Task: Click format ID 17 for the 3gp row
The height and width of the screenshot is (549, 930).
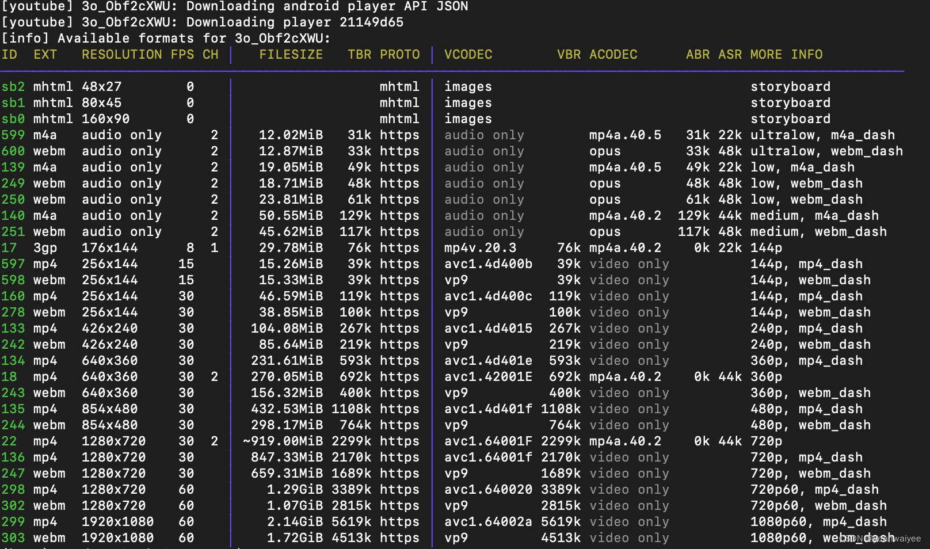Action: click(x=9, y=247)
